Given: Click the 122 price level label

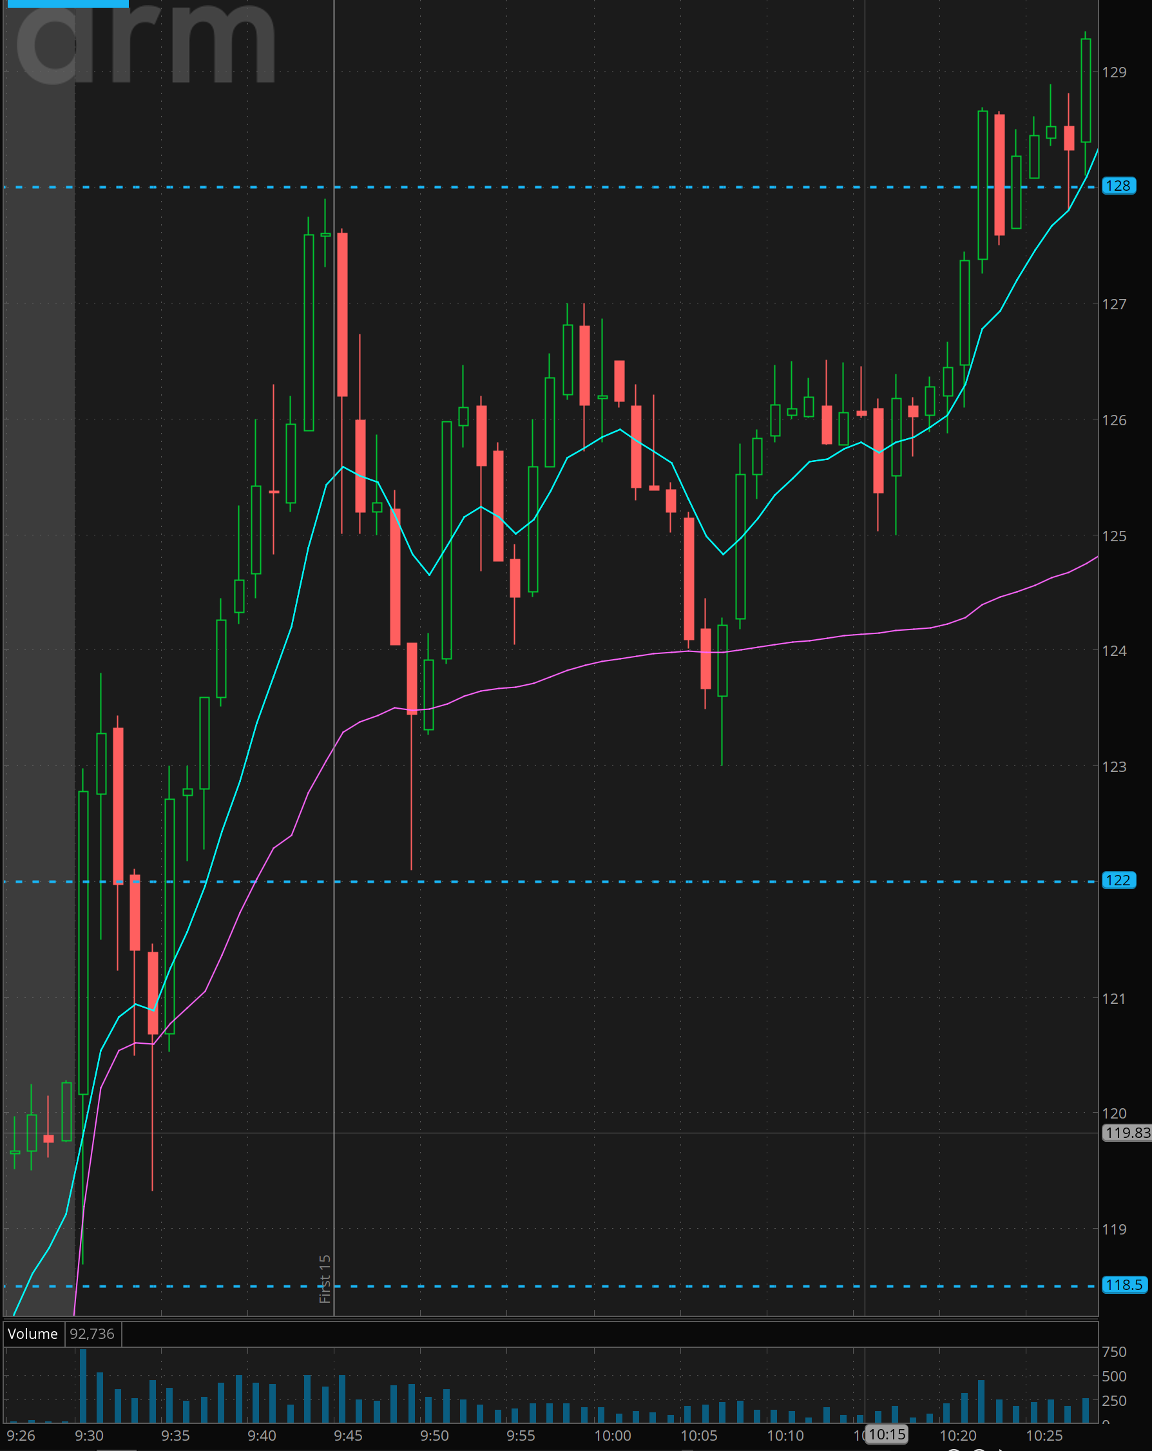Looking at the screenshot, I should (x=1118, y=880).
